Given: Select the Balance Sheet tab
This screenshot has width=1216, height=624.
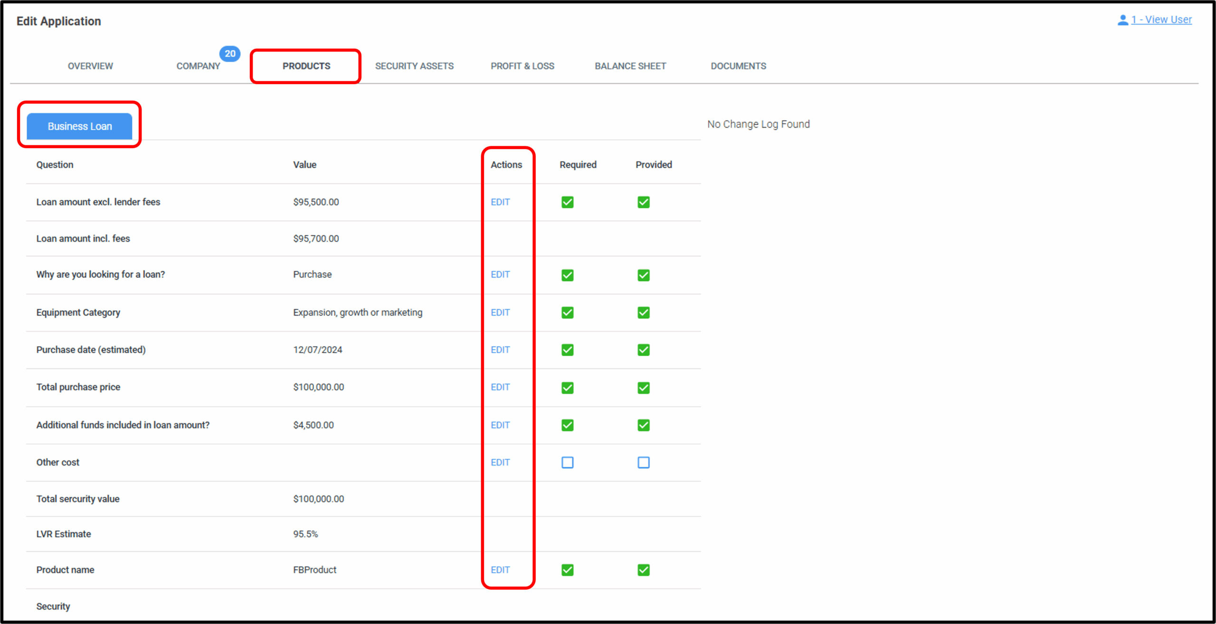Looking at the screenshot, I should [x=630, y=66].
